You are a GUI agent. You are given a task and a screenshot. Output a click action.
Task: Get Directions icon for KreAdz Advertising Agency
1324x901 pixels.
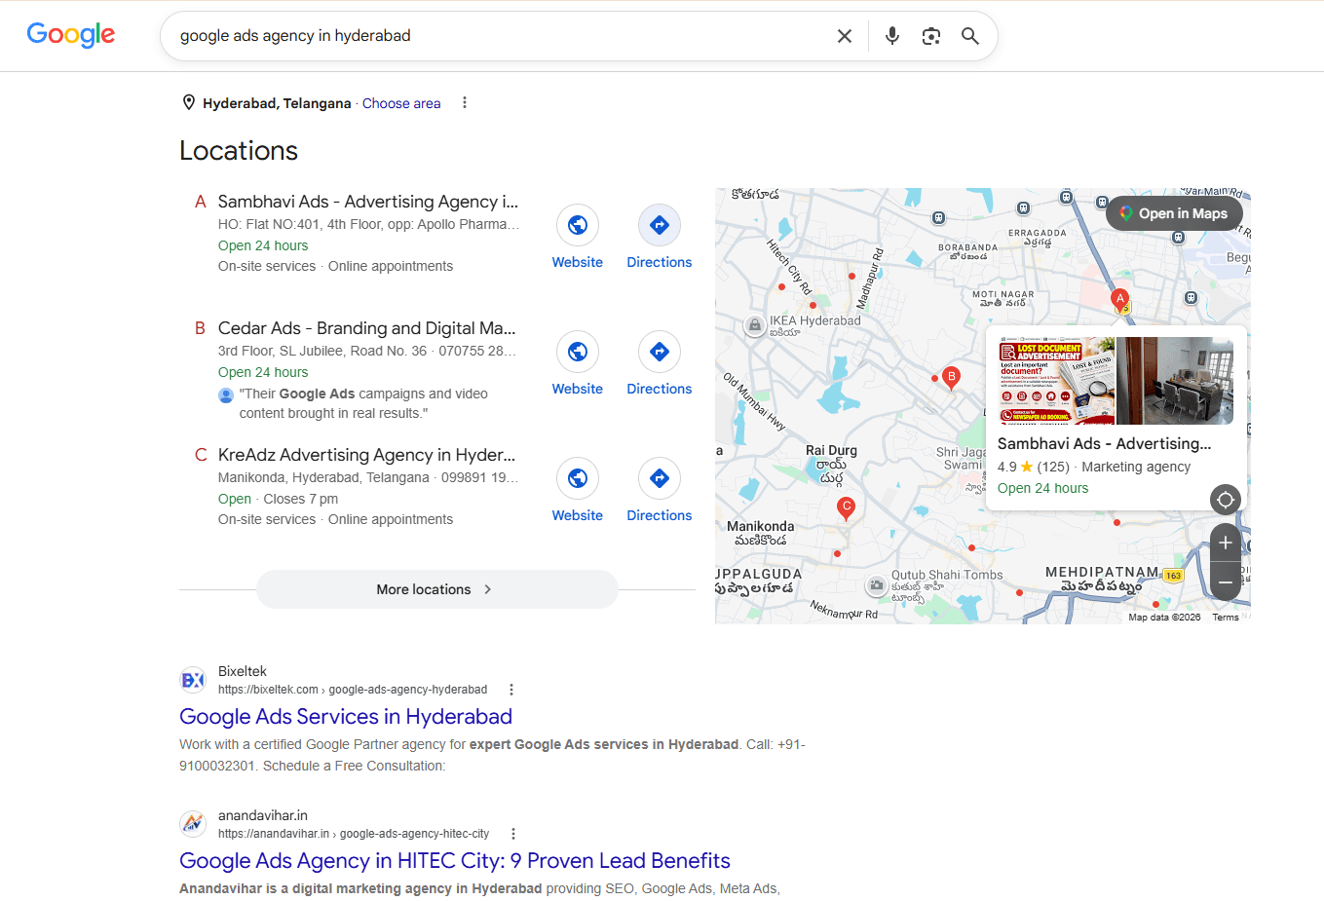click(x=660, y=478)
